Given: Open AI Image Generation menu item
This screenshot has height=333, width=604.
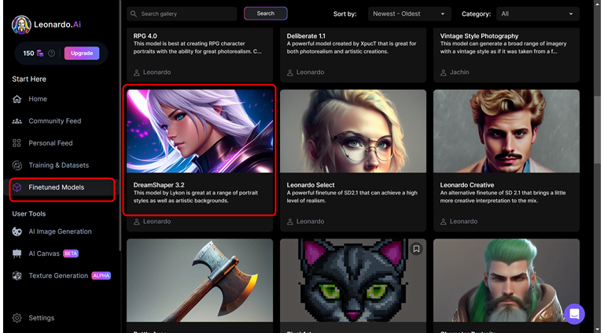Looking at the screenshot, I should point(60,231).
